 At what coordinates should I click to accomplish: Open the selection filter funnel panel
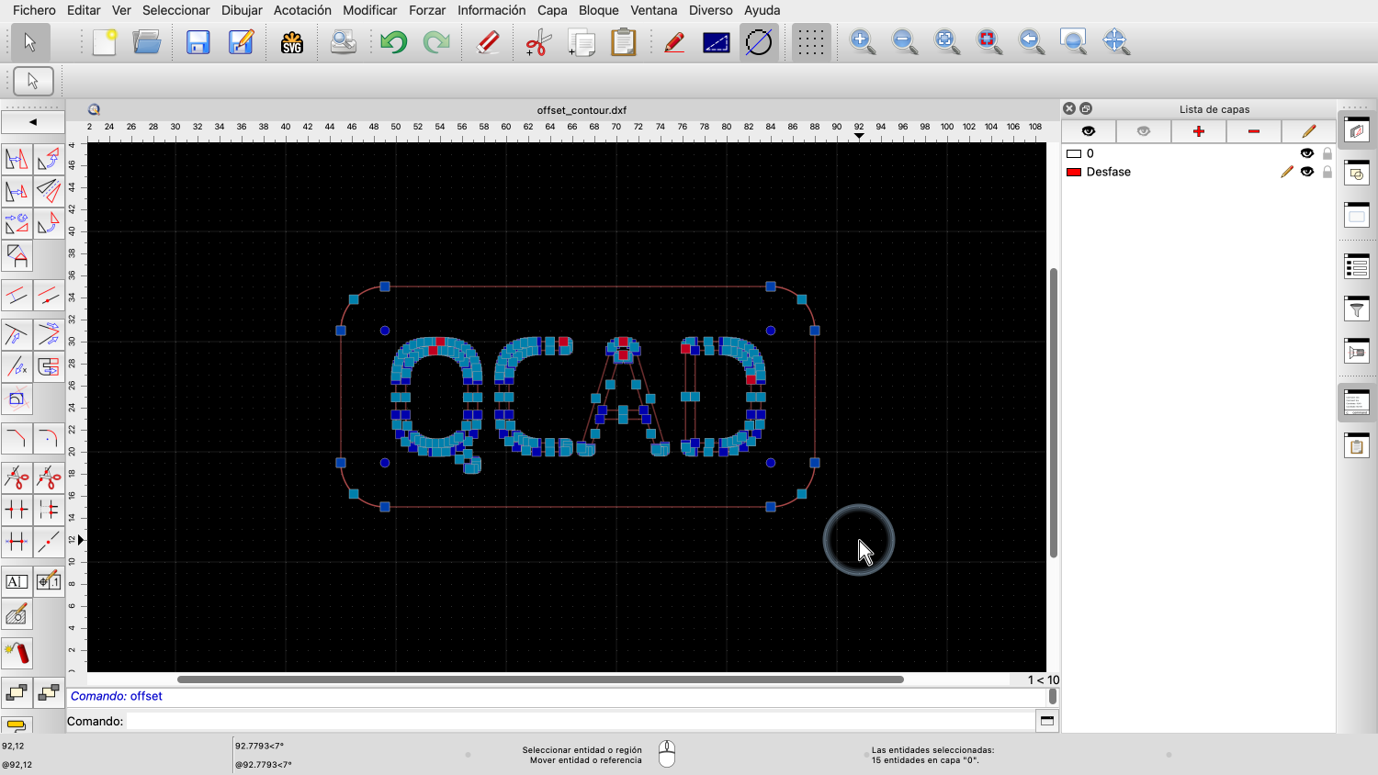pos(1357,309)
